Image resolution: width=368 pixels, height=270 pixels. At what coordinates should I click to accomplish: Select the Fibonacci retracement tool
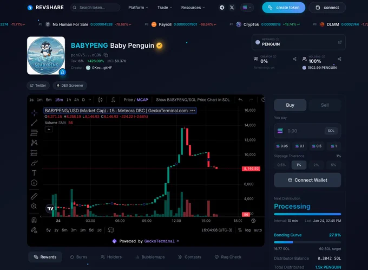click(x=34, y=133)
